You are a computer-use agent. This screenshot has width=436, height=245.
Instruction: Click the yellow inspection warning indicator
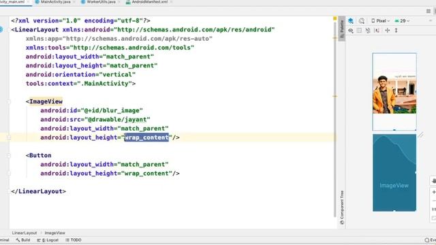[334, 18]
